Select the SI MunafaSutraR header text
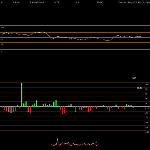Screen dimensions: 150x150 (37, 2)
